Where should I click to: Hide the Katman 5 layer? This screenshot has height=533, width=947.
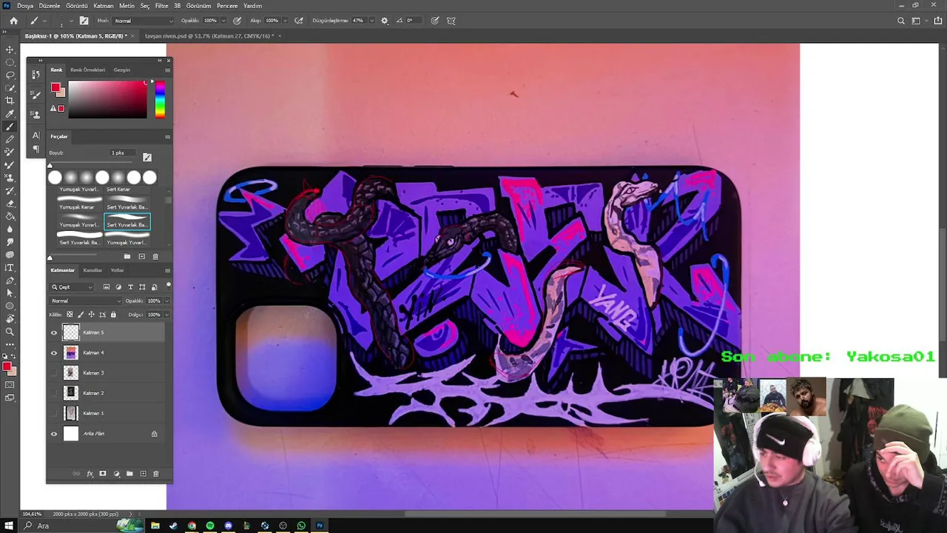53,332
